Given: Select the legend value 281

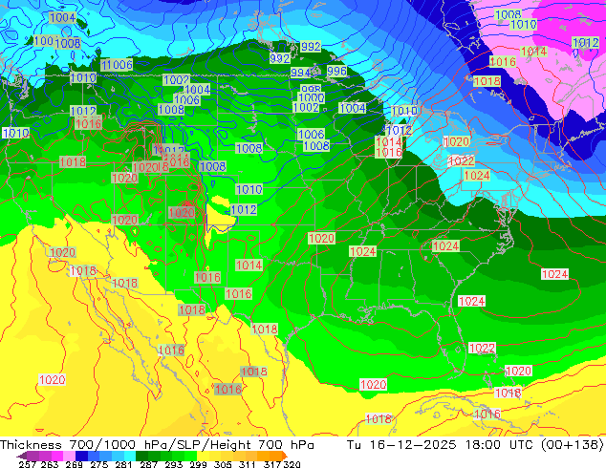Looking at the screenshot, I should click(x=123, y=464).
